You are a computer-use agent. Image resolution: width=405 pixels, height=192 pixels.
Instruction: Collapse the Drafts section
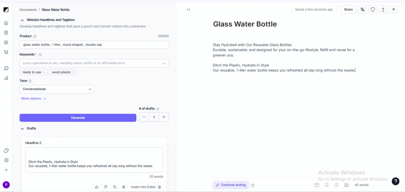[22, 129]
